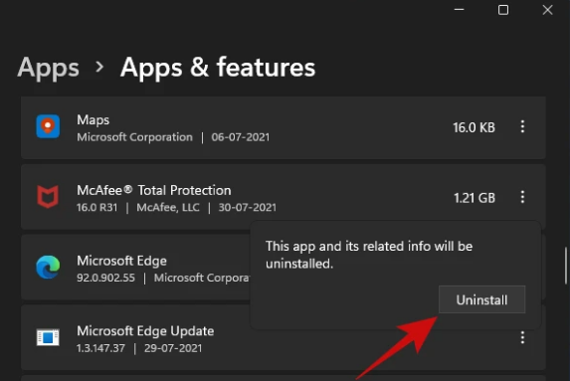The image size is (570, 381).
Task: Click the 29-07-2021 install date
Action: (173, 348)
